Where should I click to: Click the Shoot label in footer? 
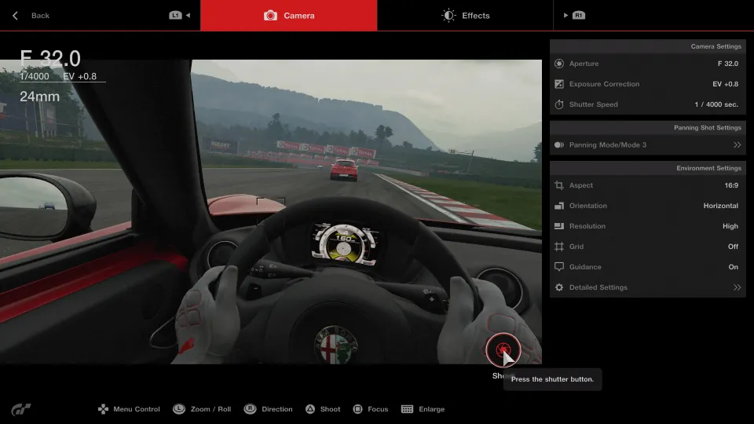click(x=330, y=409)
